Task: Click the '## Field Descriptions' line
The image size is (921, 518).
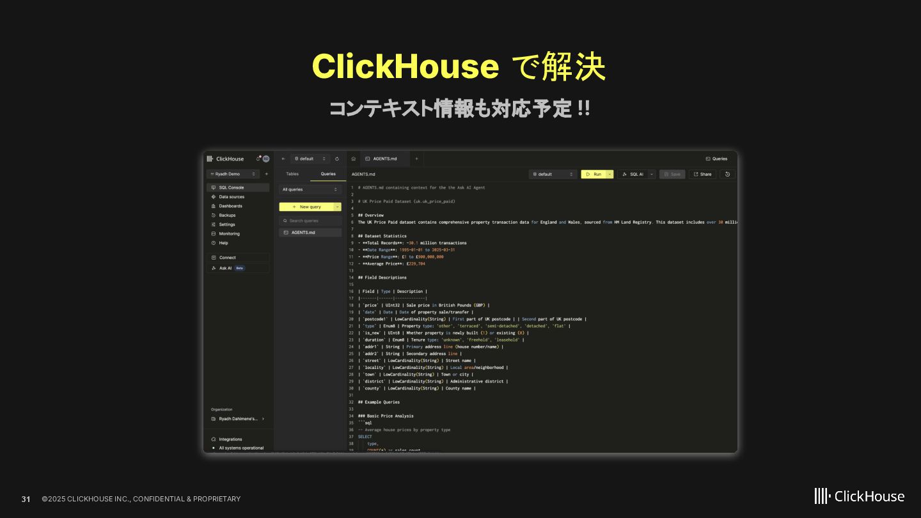Action: (x=382, y=278)
